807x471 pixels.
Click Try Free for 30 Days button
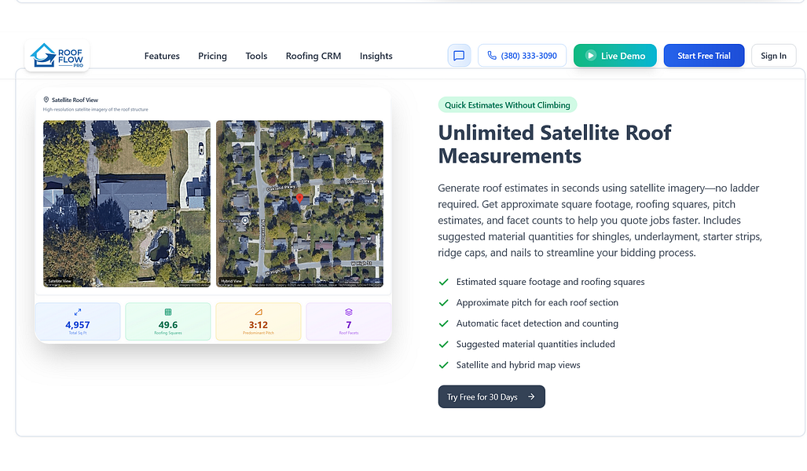tap(492, 396)
